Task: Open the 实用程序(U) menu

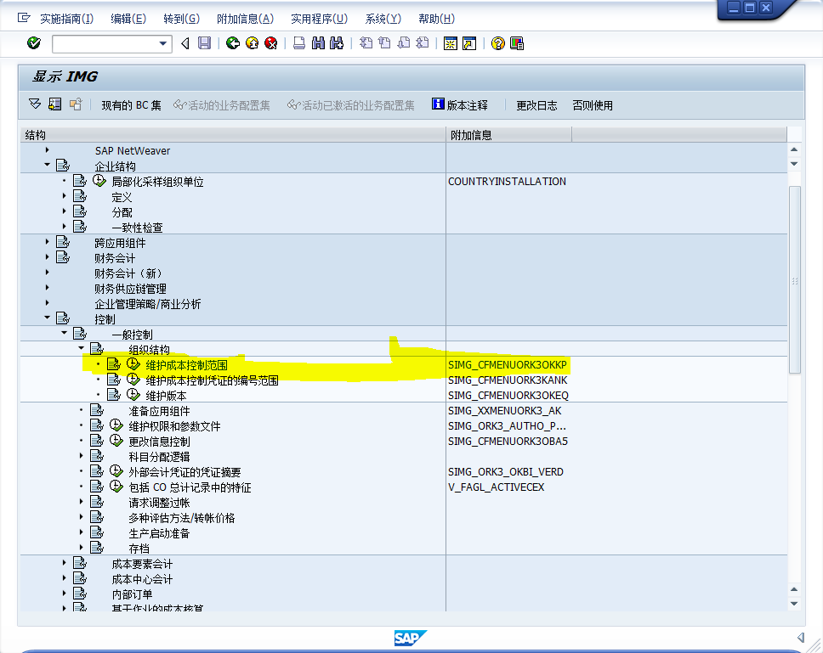Action: pyautogui.click(x=319, y=19)
